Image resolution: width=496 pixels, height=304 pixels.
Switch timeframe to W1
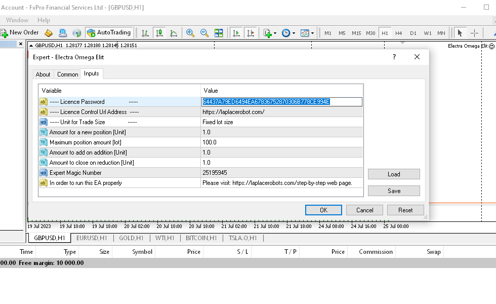click(427, 33)
